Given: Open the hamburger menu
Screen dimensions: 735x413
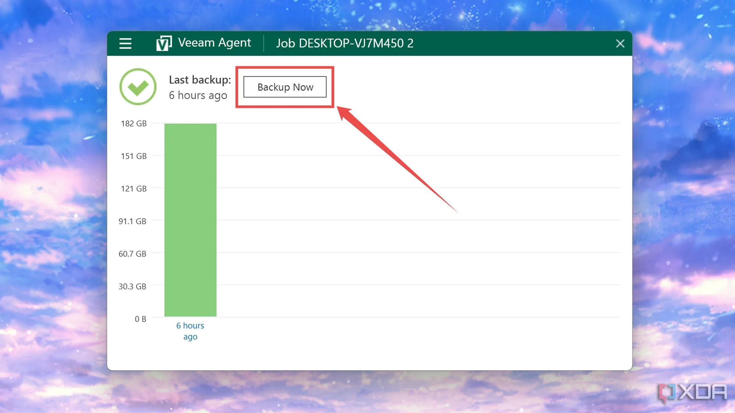Looking at the screenshot, I should (125, 43).
